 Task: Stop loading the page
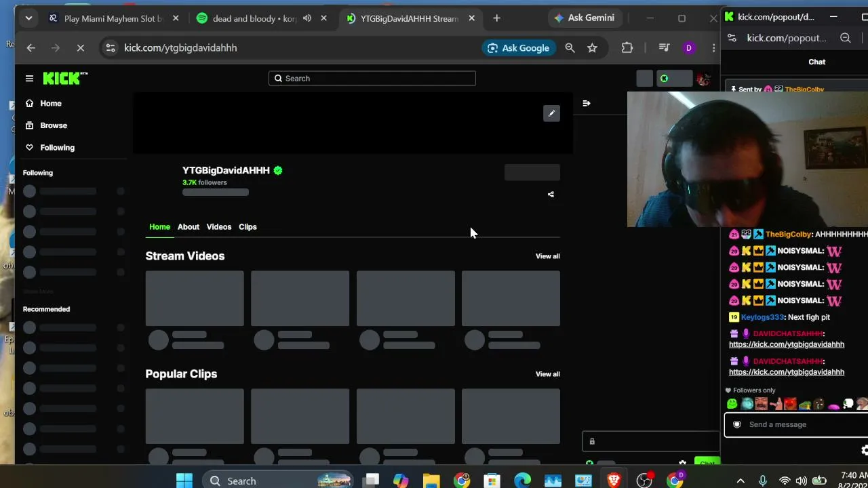click(x=80, y=47)
